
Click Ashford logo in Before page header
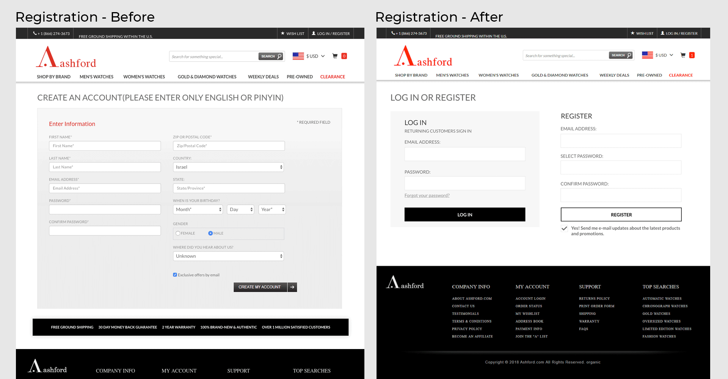click(x=66, y=57)
